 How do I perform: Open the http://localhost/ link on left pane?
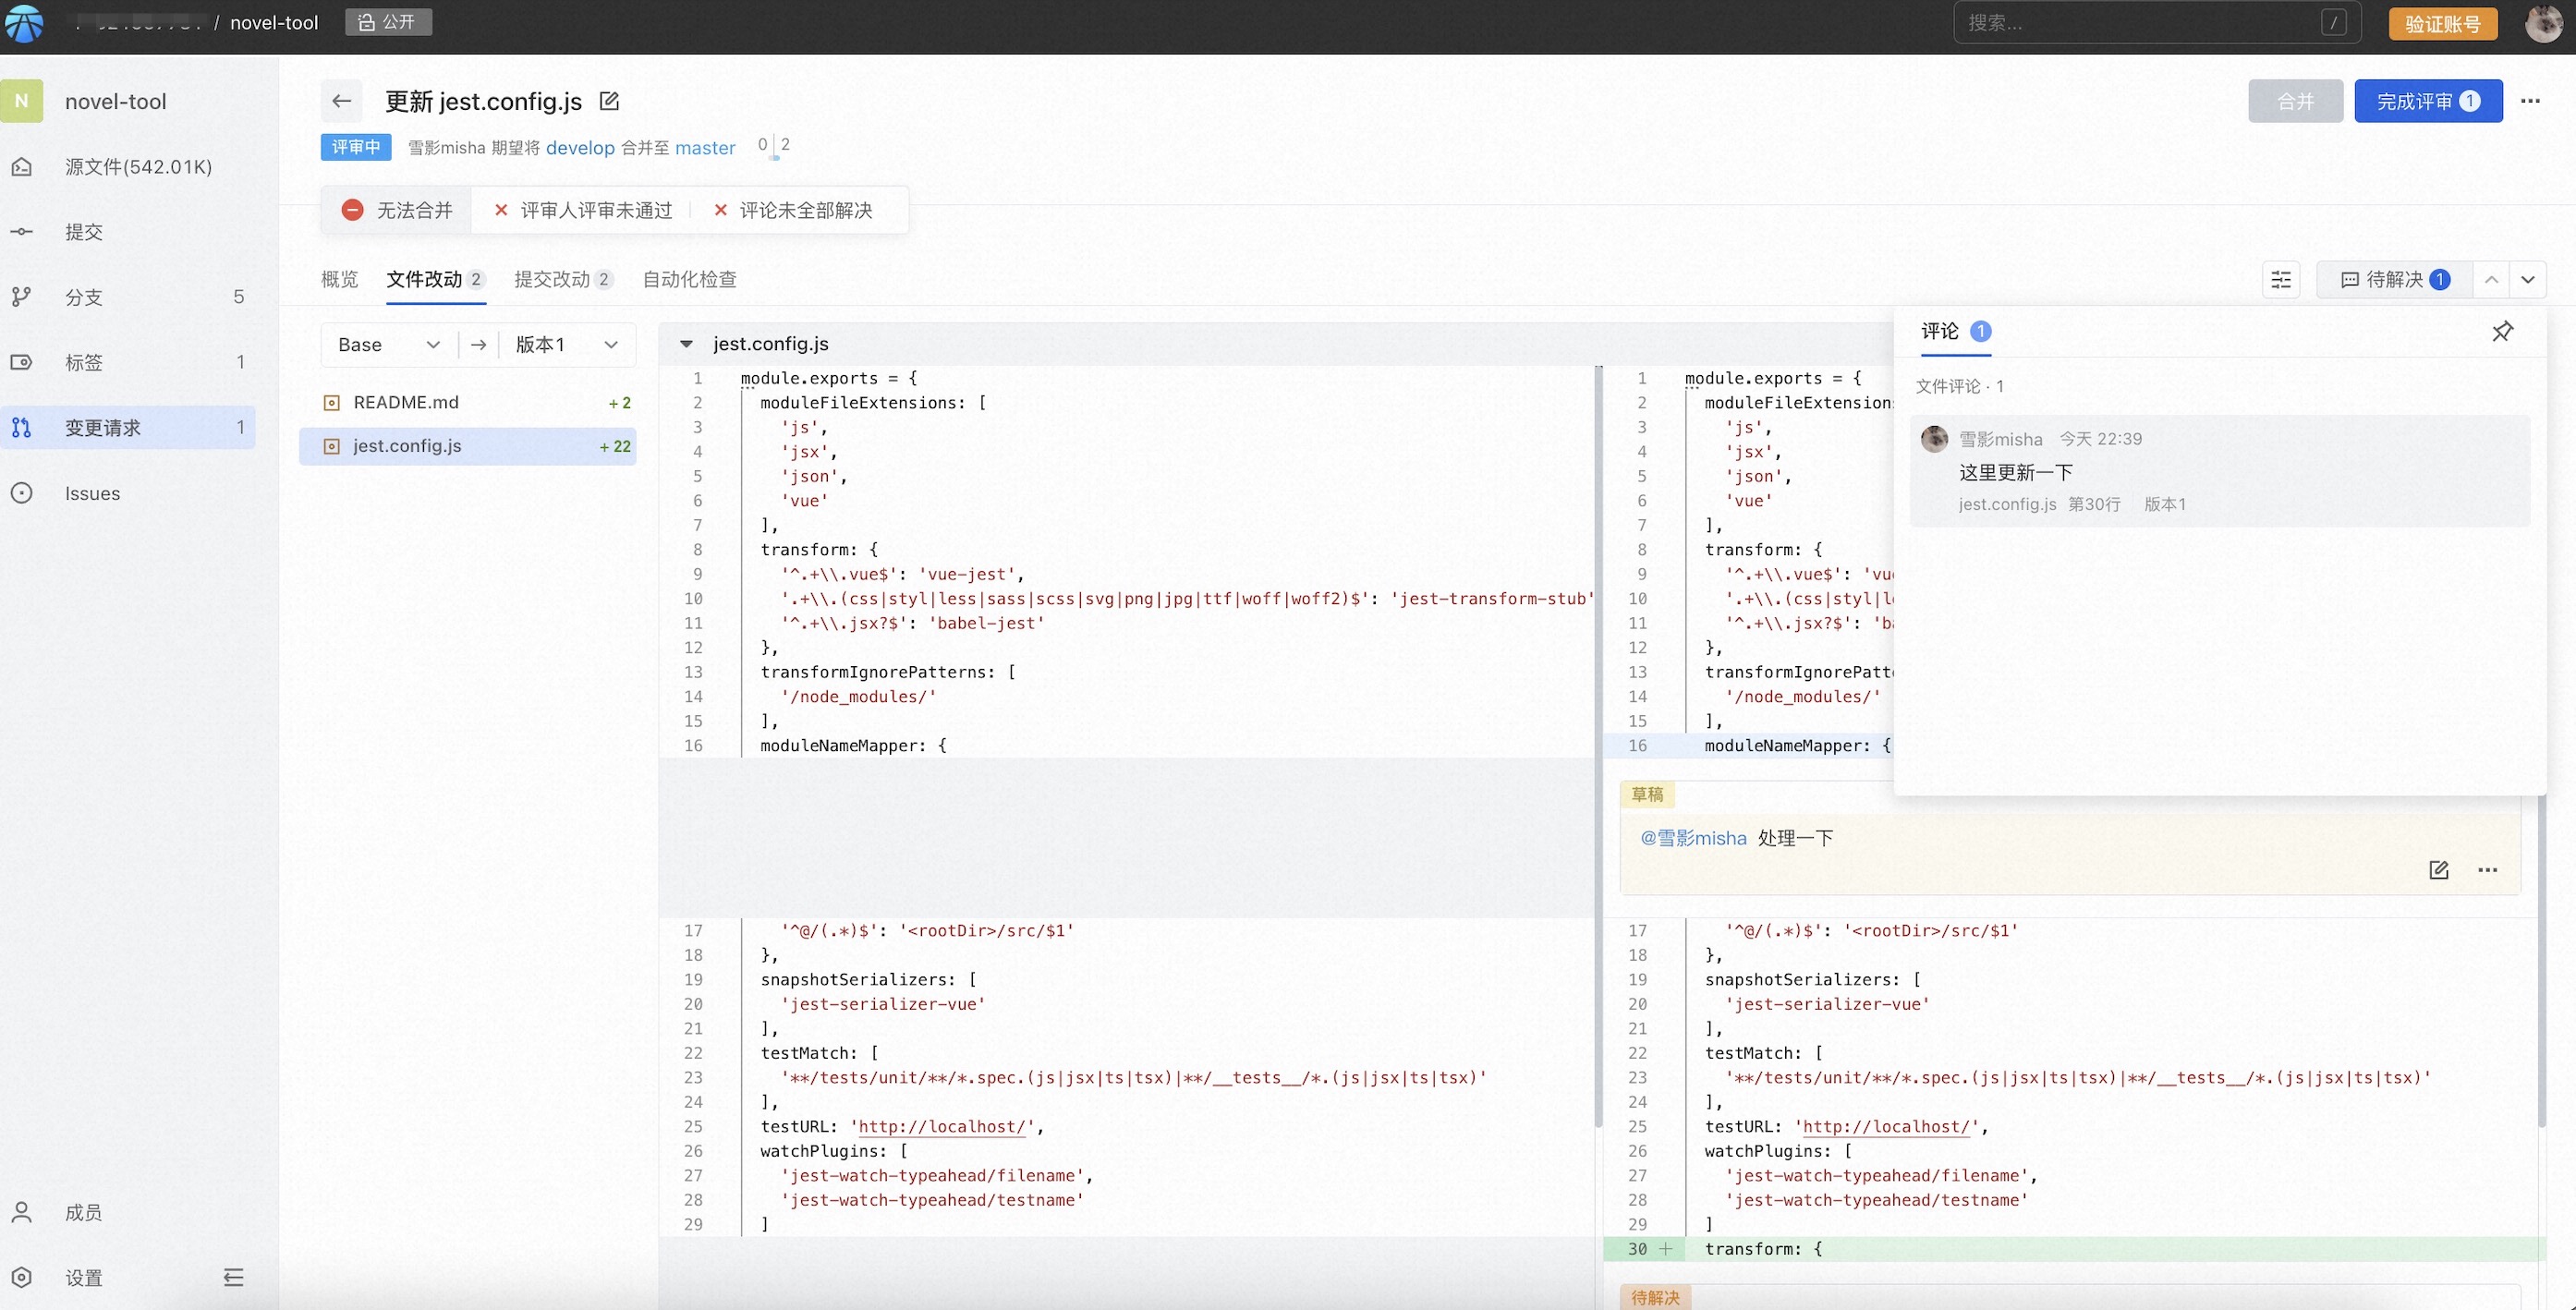point(942,1127)
